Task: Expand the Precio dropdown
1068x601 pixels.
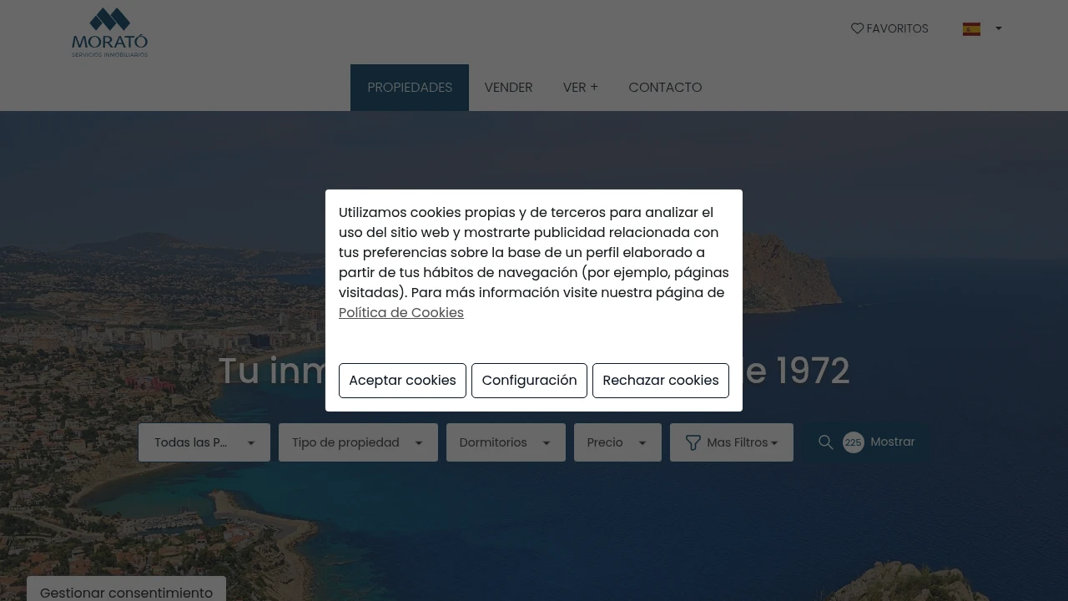Action: [x=617, y=442]
